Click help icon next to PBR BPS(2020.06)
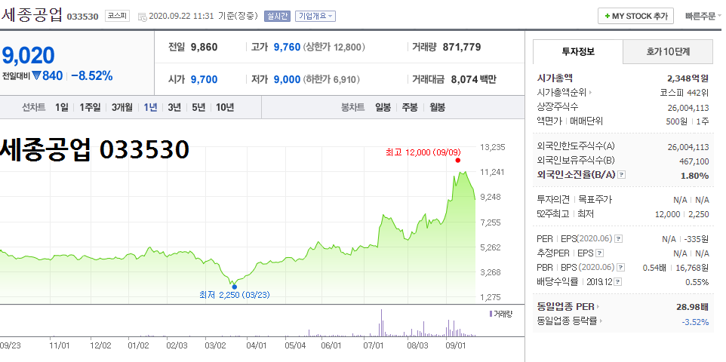Image resolution: width=726 pixels, height=362 pixels. (621, 268)
